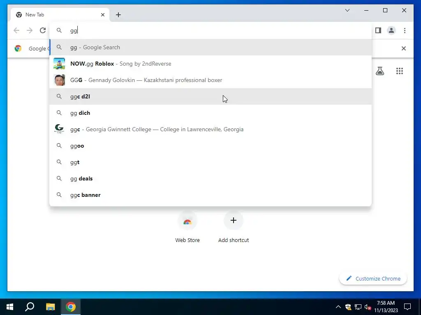Viewport: 421px width, 315px height.
Task: Open the Search Labs flask icon
Action: (x=379, y=71)
